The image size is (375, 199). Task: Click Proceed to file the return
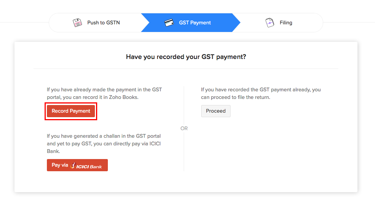[x=216, y=111]
